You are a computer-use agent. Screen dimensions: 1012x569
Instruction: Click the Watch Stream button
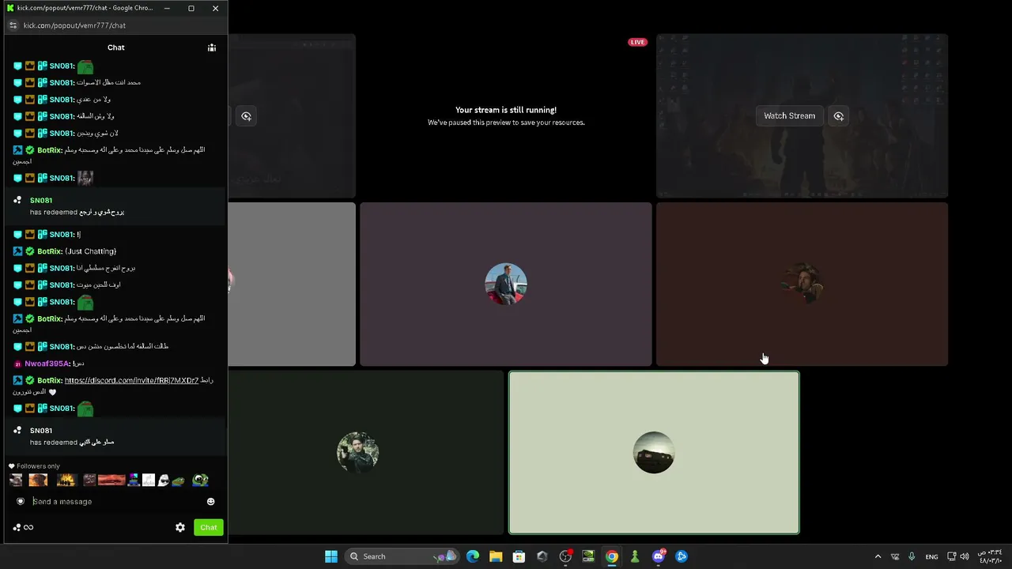[x=789, y=115]
